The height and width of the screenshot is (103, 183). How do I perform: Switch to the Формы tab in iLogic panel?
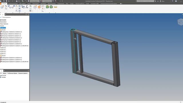point(5,73)
